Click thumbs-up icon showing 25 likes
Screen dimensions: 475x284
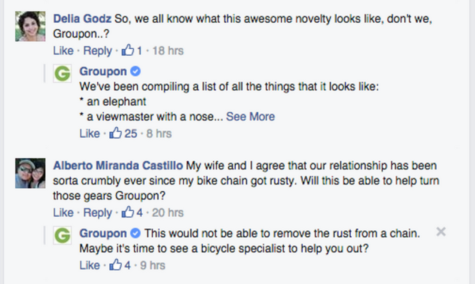tap(116, 133)
